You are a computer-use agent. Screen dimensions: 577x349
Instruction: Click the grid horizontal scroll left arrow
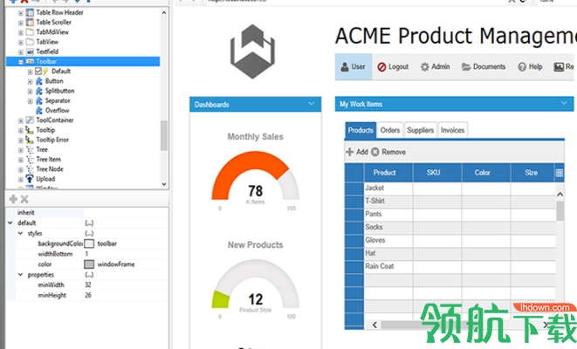pos(374,325)
